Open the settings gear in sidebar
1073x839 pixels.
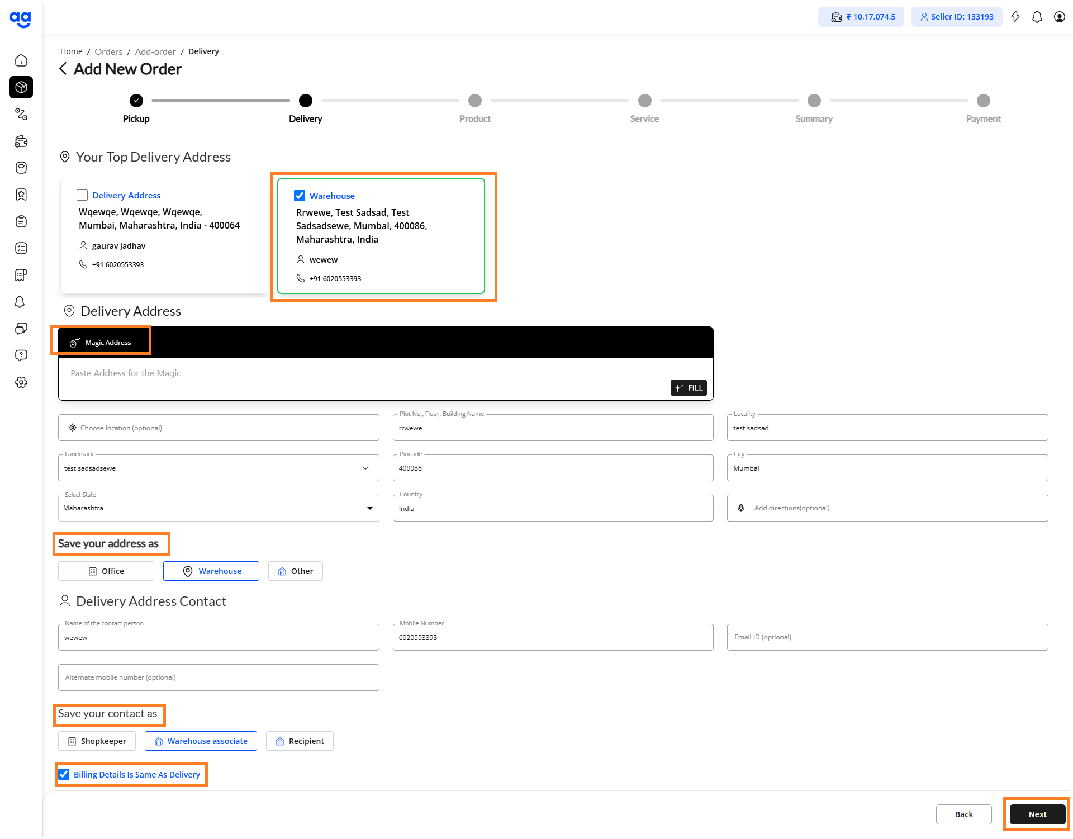click(x=21, y=382)
